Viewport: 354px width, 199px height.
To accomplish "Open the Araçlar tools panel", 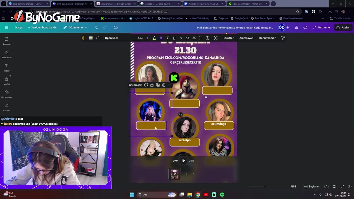I will click(7, 107).
